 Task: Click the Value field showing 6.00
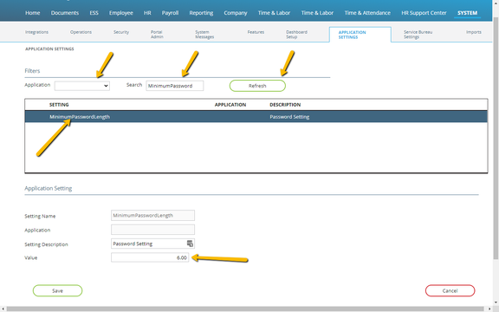(150, 257)
